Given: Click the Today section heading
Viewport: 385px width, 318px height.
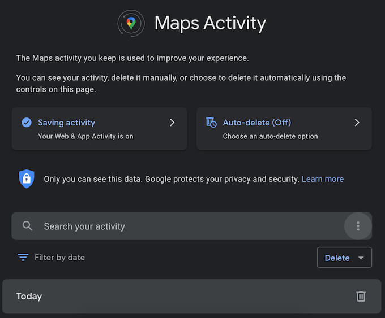Looking at the screenshot, I should pyautogui.click(x=29, y=296).
